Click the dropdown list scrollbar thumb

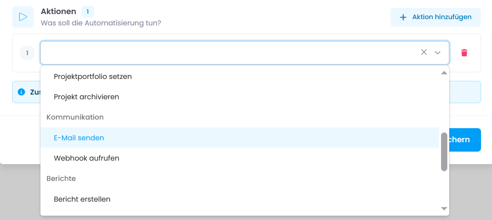[444, 152]
